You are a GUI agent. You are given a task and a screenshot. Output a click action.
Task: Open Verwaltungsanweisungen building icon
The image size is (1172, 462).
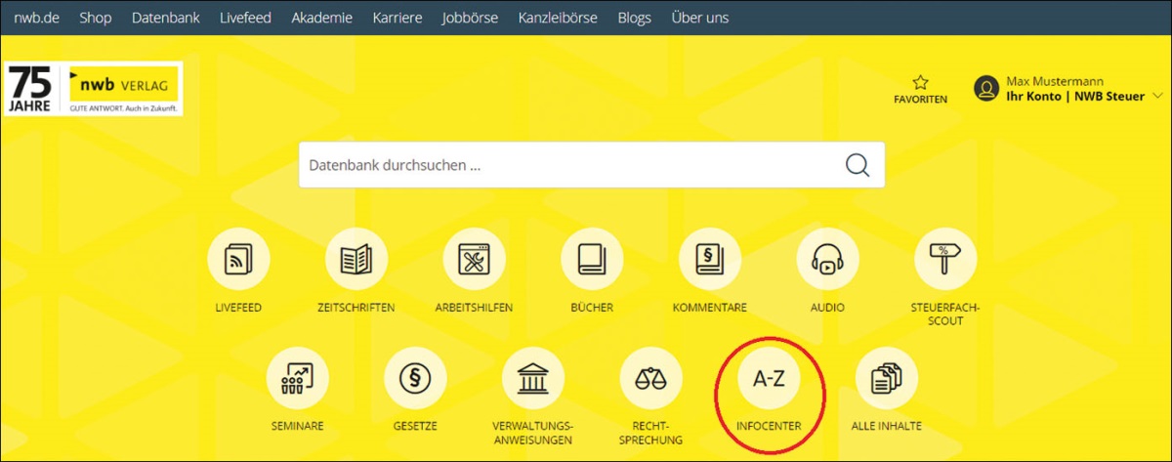(x=533, y=377)
